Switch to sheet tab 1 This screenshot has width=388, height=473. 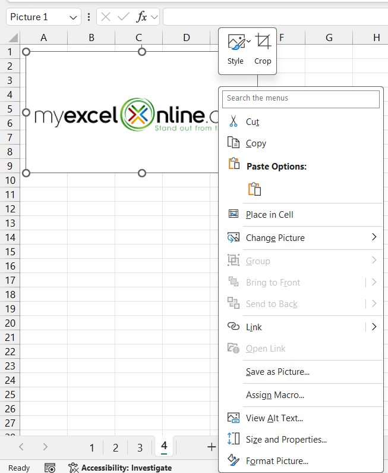(x=92, y=447)
